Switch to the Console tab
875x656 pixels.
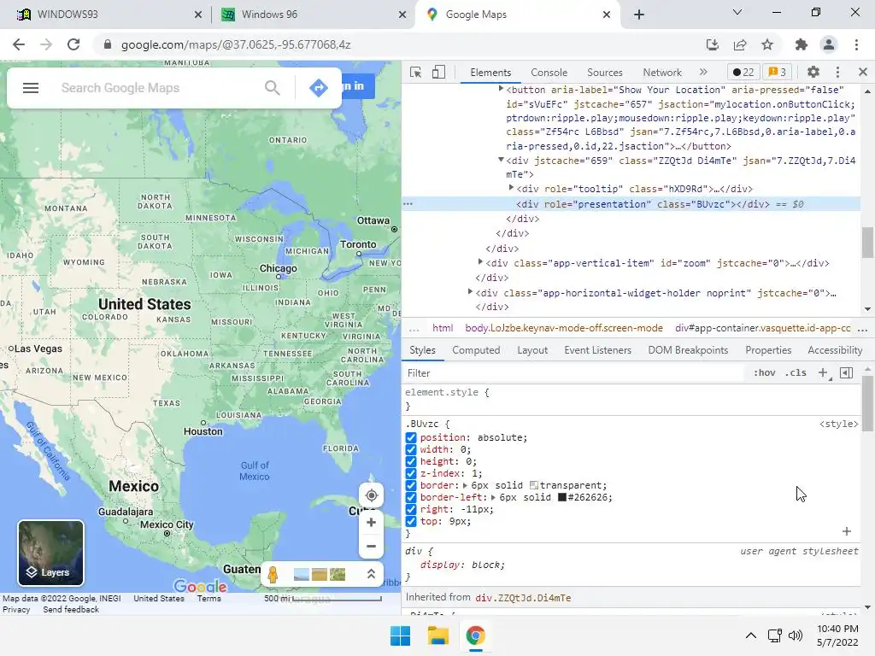[x=549, y=73]
